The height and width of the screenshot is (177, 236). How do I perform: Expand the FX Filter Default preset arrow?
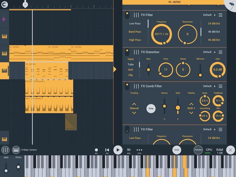(214, 15)
